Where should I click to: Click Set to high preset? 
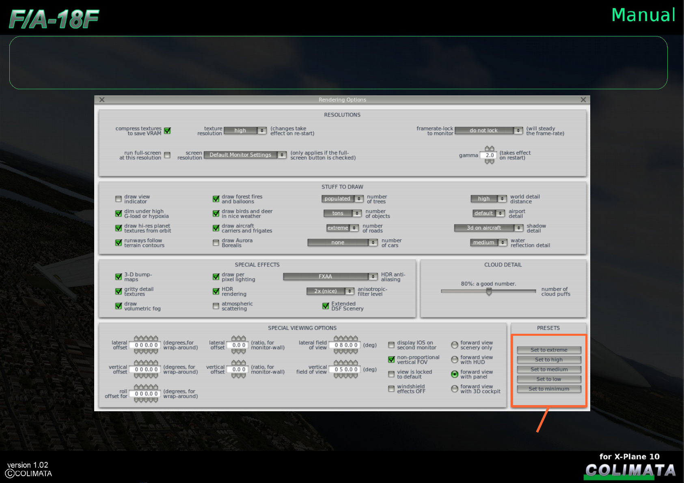pyautogui.click(x=549, y=360)
